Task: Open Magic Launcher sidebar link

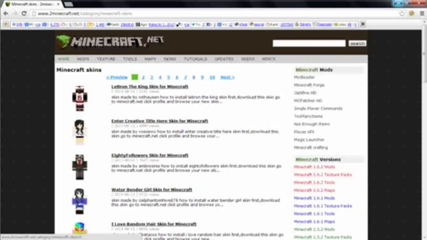Action: (309, 140)
